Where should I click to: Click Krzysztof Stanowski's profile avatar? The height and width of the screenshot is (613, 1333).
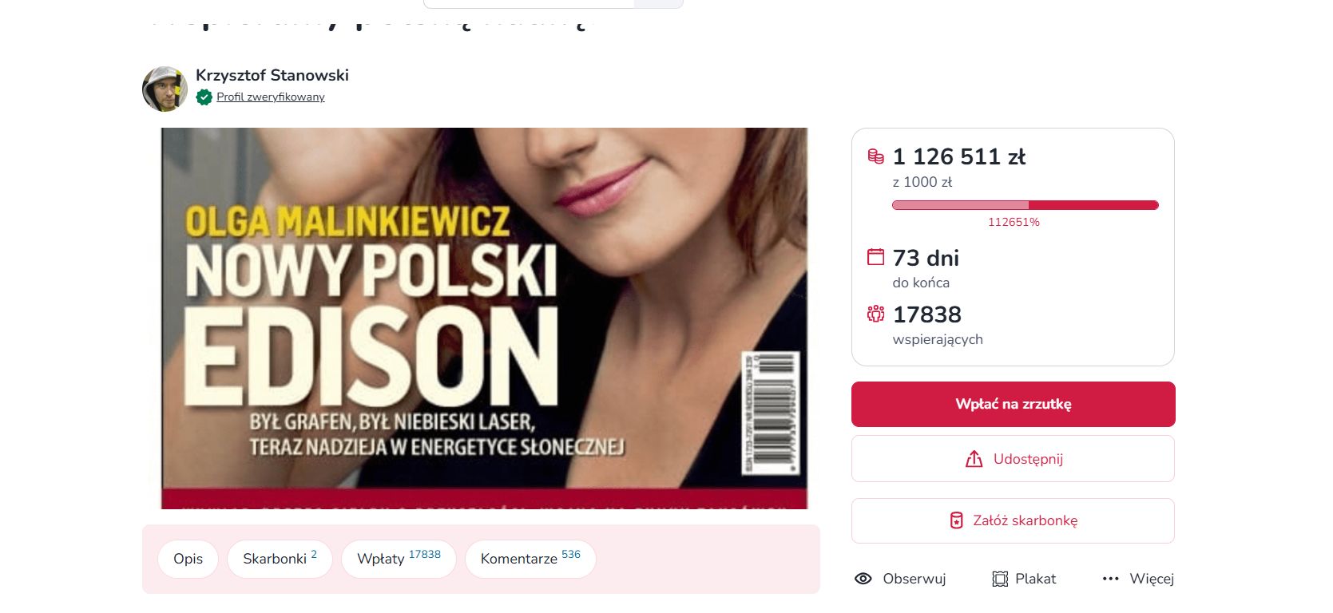(165, 89)
